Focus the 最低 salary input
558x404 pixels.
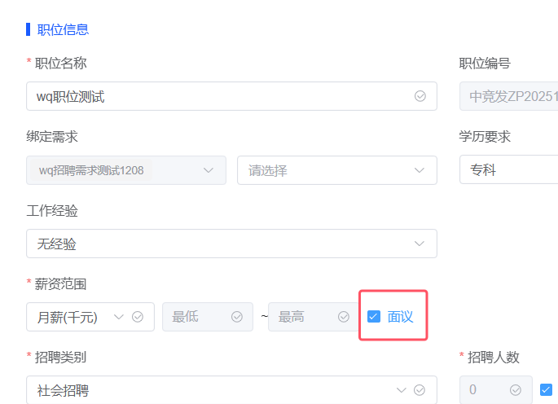coord(197,317)
